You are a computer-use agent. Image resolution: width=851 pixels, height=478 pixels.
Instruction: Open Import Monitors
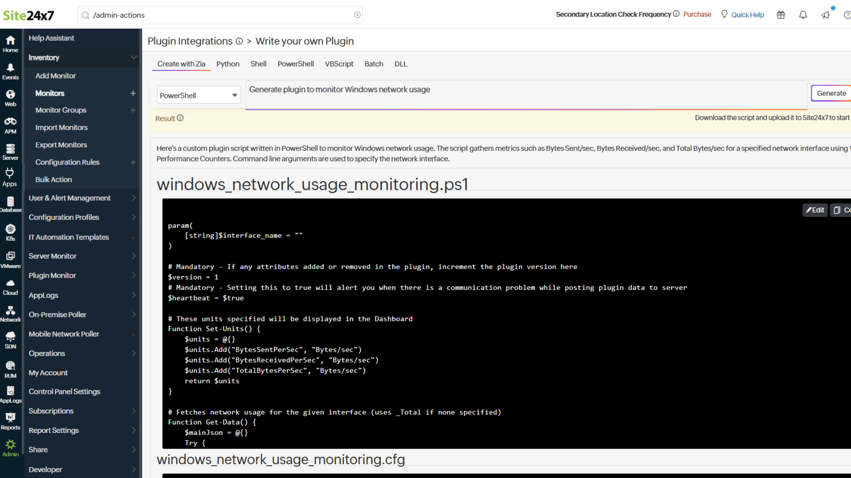[62, 127]
